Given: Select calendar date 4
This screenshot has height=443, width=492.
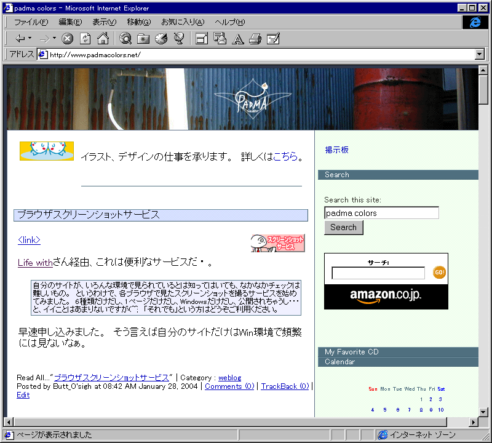Looking at the screenshot, I should click(373, 410).
